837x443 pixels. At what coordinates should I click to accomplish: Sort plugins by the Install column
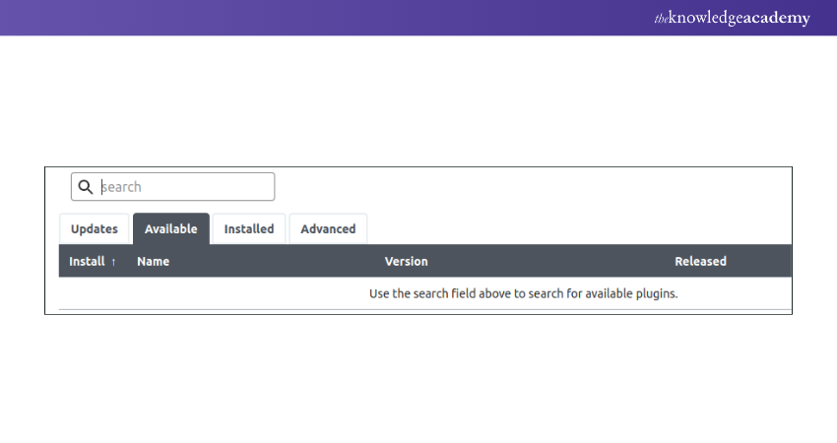pos(87,262)
